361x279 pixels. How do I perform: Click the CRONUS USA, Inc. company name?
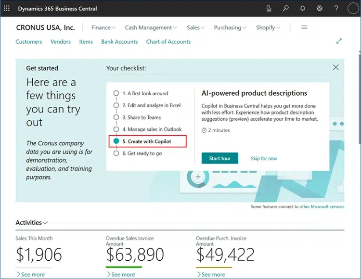pos(46,27)
